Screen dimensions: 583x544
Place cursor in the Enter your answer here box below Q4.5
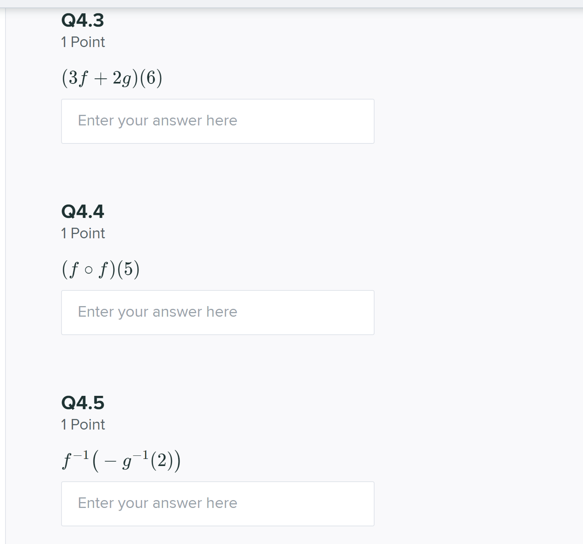[x=217, y=504]
